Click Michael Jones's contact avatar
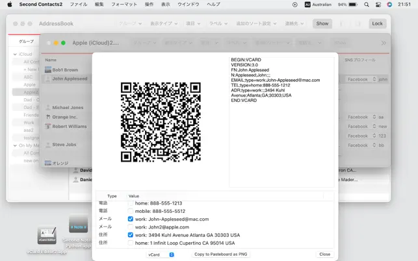418x261 pixels. [x=48, y=107]
